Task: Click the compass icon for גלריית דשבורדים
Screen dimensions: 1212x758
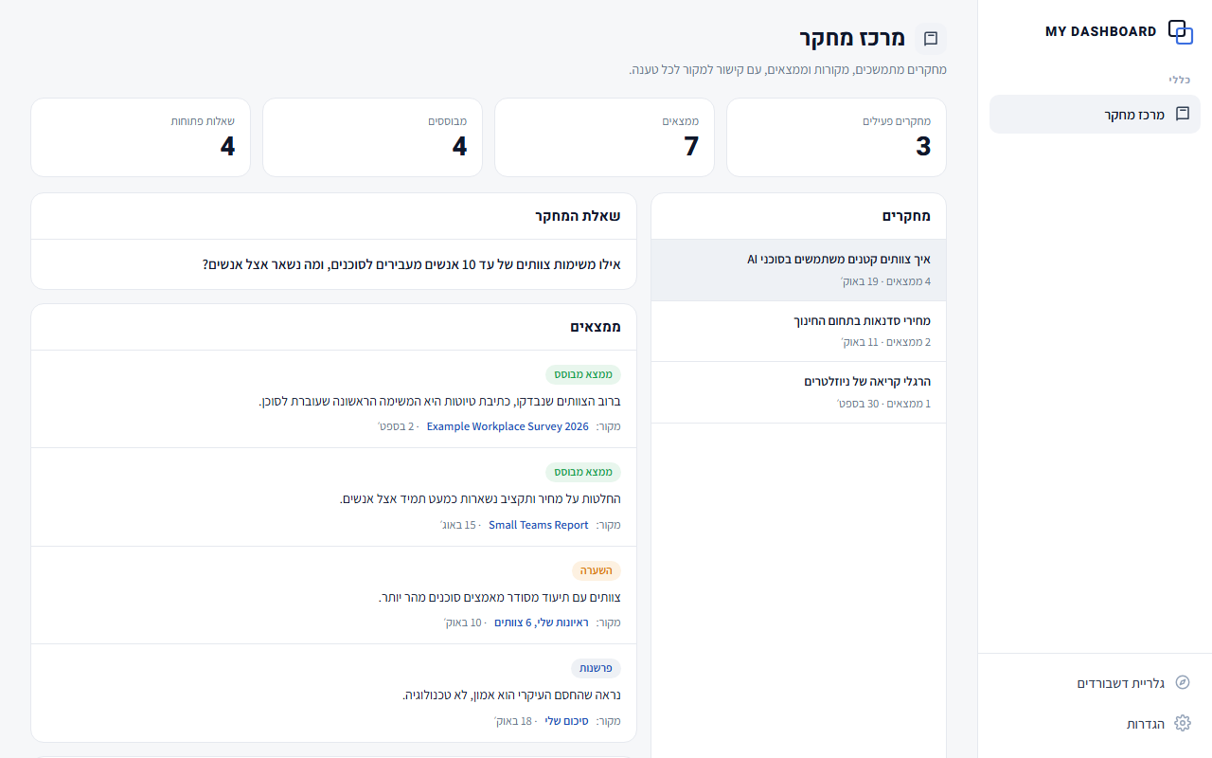Action: (1183, 682)
